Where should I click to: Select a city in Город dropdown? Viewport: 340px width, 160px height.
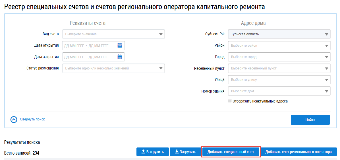click(279, 57)
